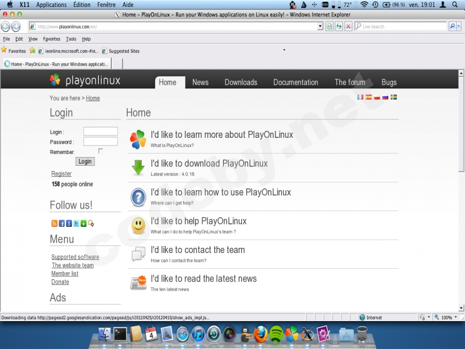Open the RSS feed icon under Follow us
Screen dimensions: 465x349
tap(55, 223)
